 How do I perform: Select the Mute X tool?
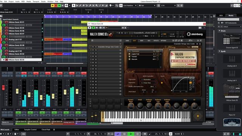93,6
